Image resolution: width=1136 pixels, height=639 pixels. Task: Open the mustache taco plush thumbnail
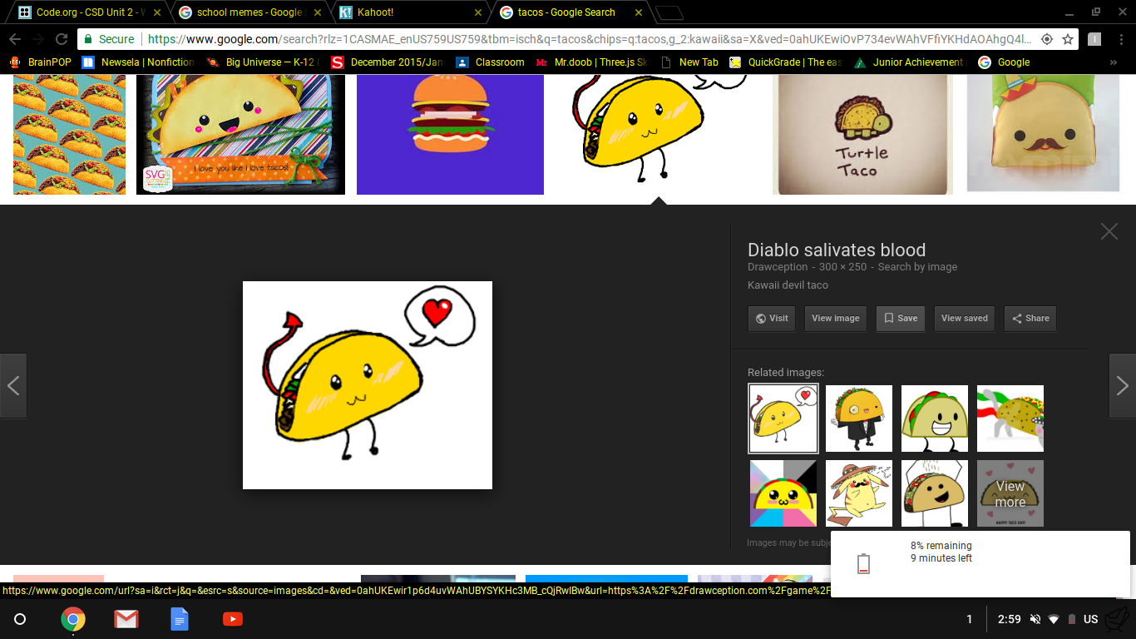click(x=1044, y=135)
